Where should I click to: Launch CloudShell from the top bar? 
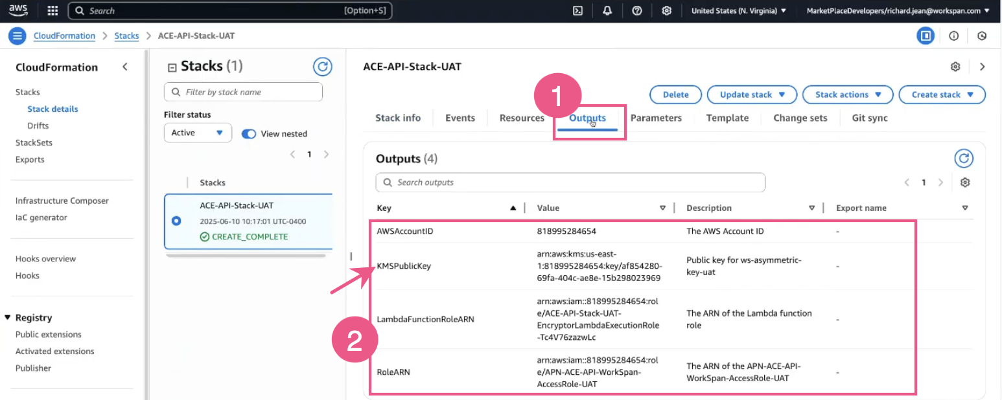point(577,11)
